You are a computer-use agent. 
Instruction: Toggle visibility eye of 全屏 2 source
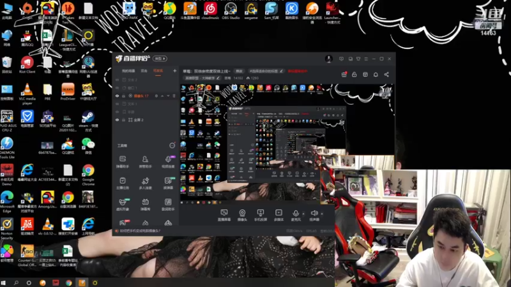(x=117, y=120)
